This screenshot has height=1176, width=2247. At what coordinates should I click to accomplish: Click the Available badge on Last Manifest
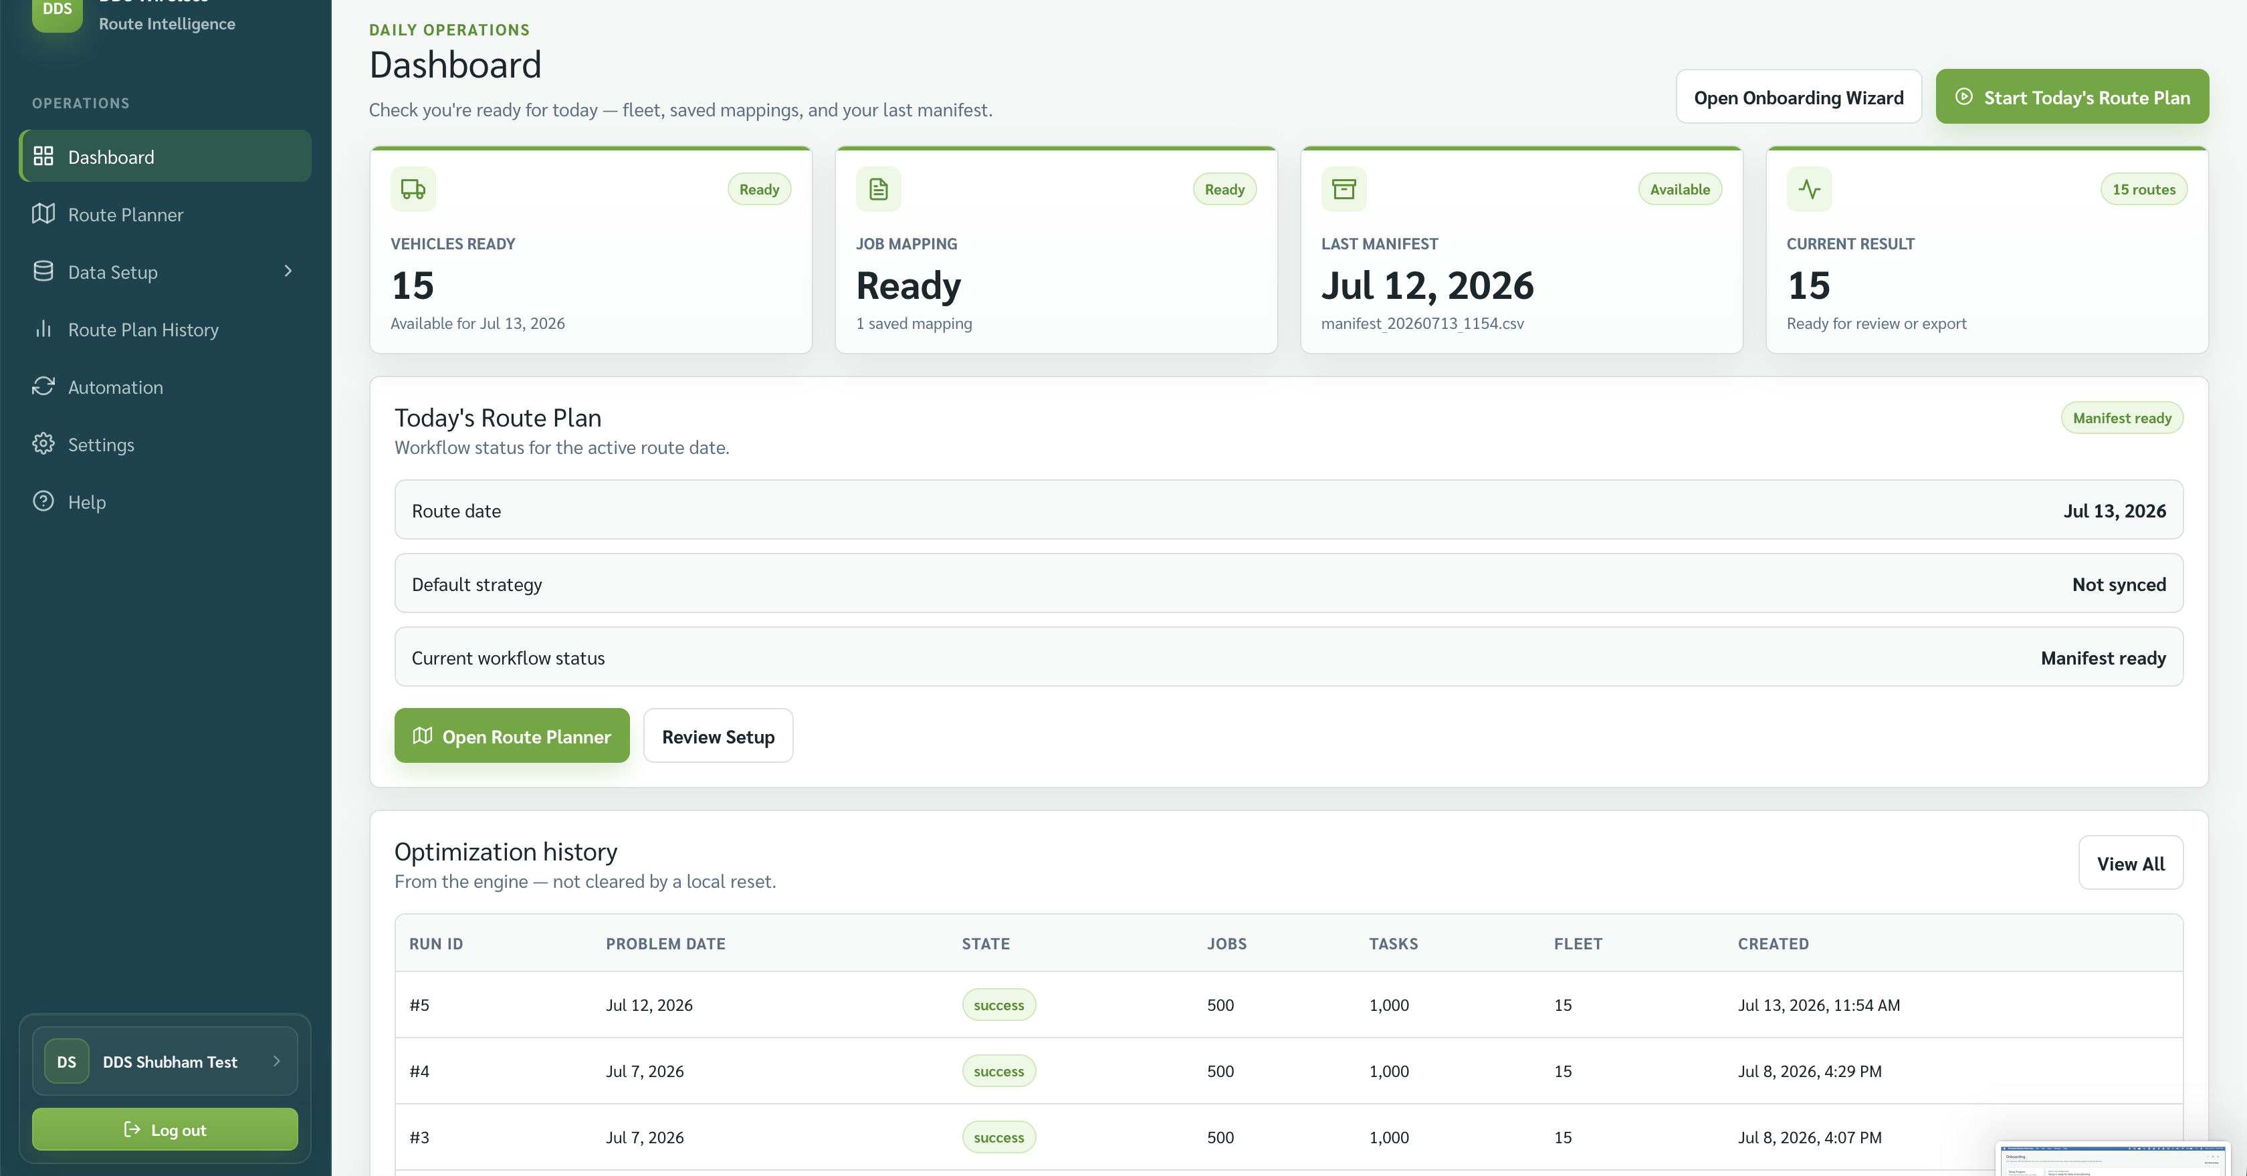1680,189
